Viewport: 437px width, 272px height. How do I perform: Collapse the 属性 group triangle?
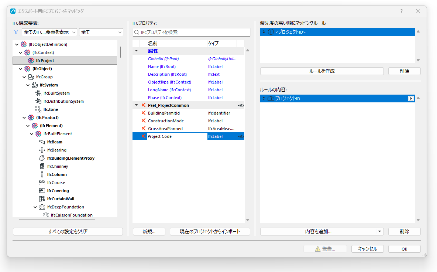point(136,51)
